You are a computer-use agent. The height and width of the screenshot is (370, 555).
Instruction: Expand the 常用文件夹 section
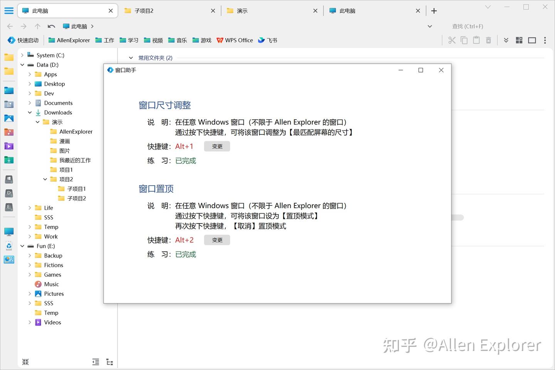pos(130,57)
